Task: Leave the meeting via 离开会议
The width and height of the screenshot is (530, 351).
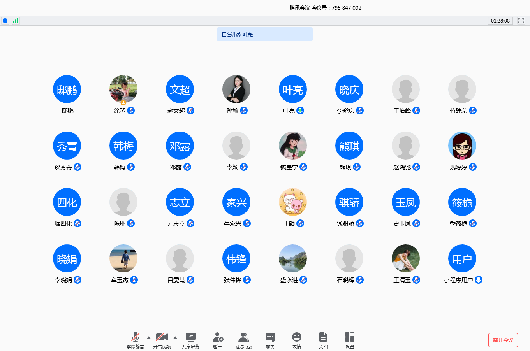Action: [x=503, y=340]
